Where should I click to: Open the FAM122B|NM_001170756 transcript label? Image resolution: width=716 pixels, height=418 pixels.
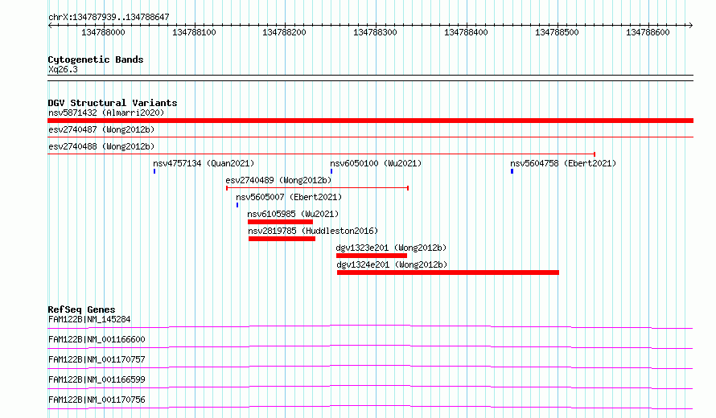97,400
